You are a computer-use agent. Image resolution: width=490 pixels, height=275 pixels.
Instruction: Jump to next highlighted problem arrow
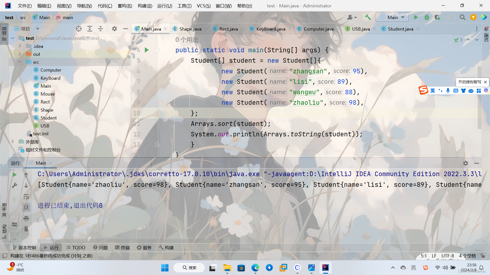click(x=477, y=40)
